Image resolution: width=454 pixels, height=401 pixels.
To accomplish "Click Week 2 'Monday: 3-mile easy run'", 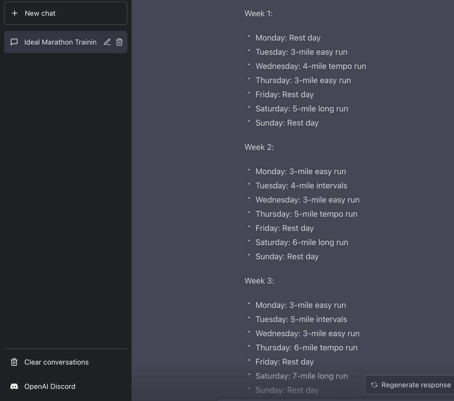I will pos(300,172).
